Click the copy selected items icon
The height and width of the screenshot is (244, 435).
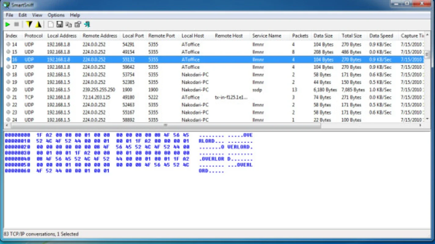point(69,24)
